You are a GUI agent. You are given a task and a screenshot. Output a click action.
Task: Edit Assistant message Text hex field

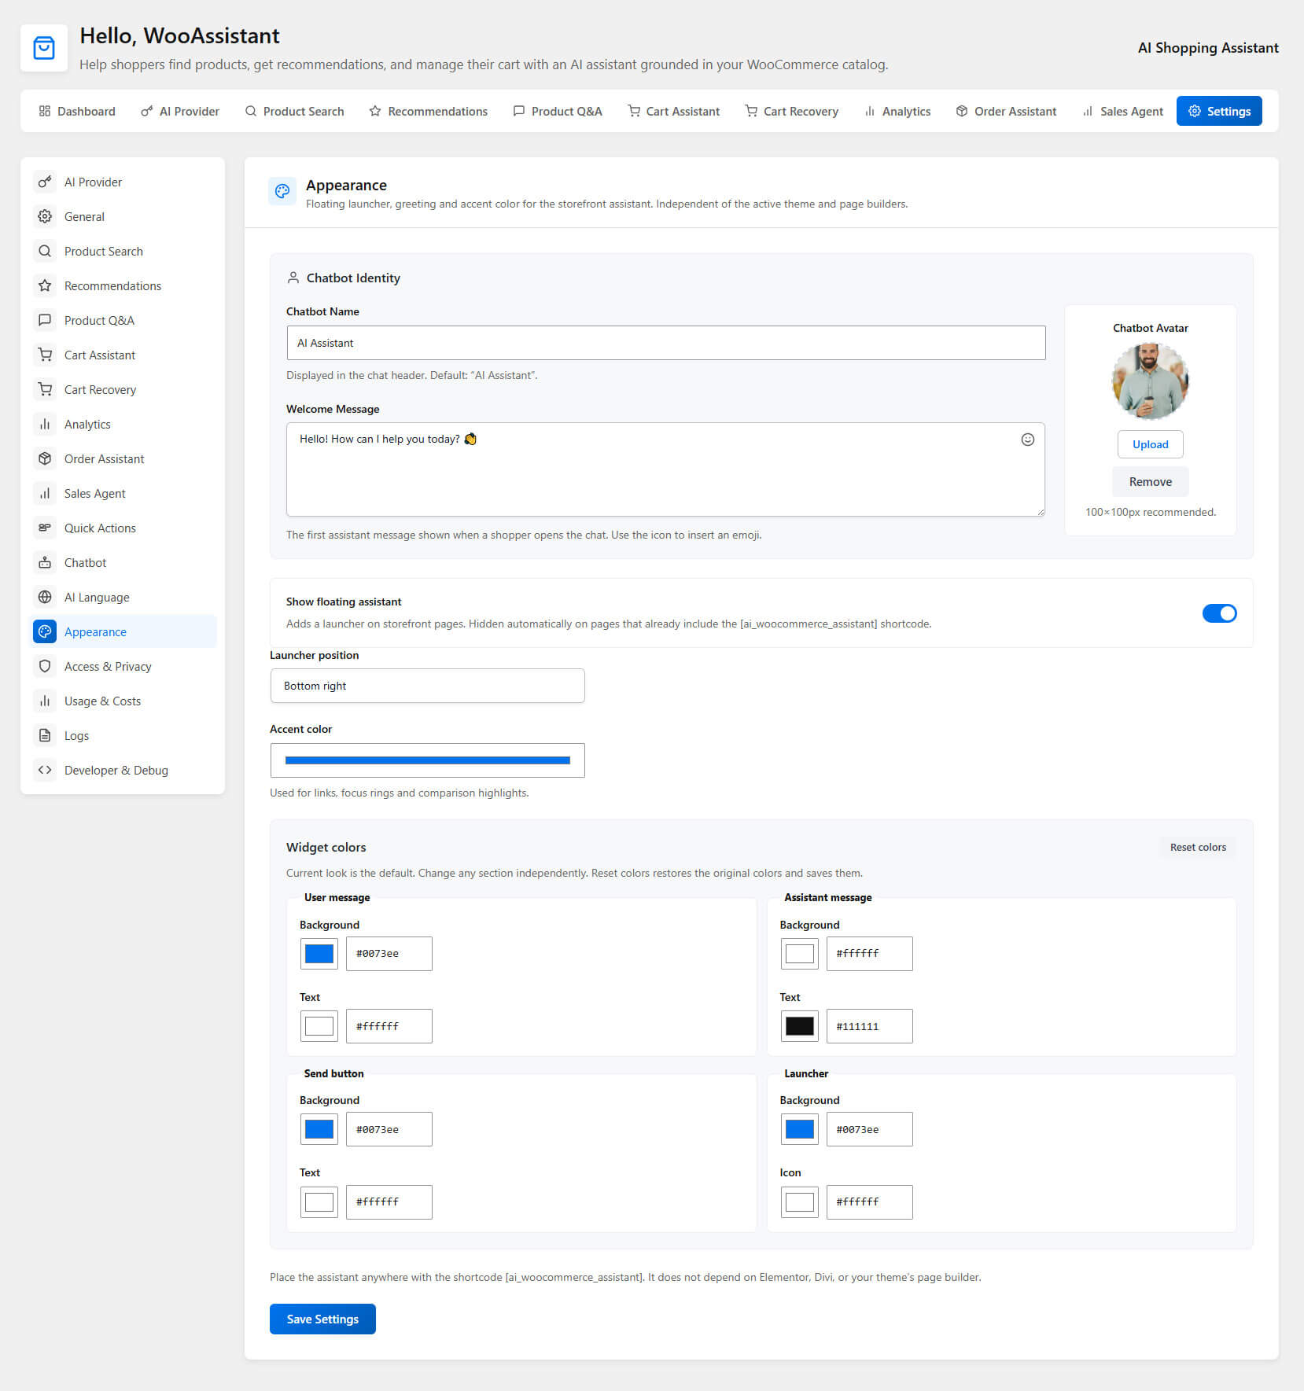click(870, 1026)
